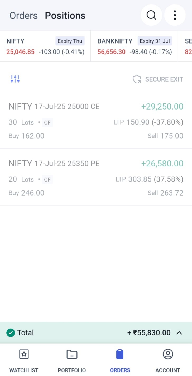Screen dimensions: 192x376
Task: Tap the Account profile icon
Action: [168, 354]
